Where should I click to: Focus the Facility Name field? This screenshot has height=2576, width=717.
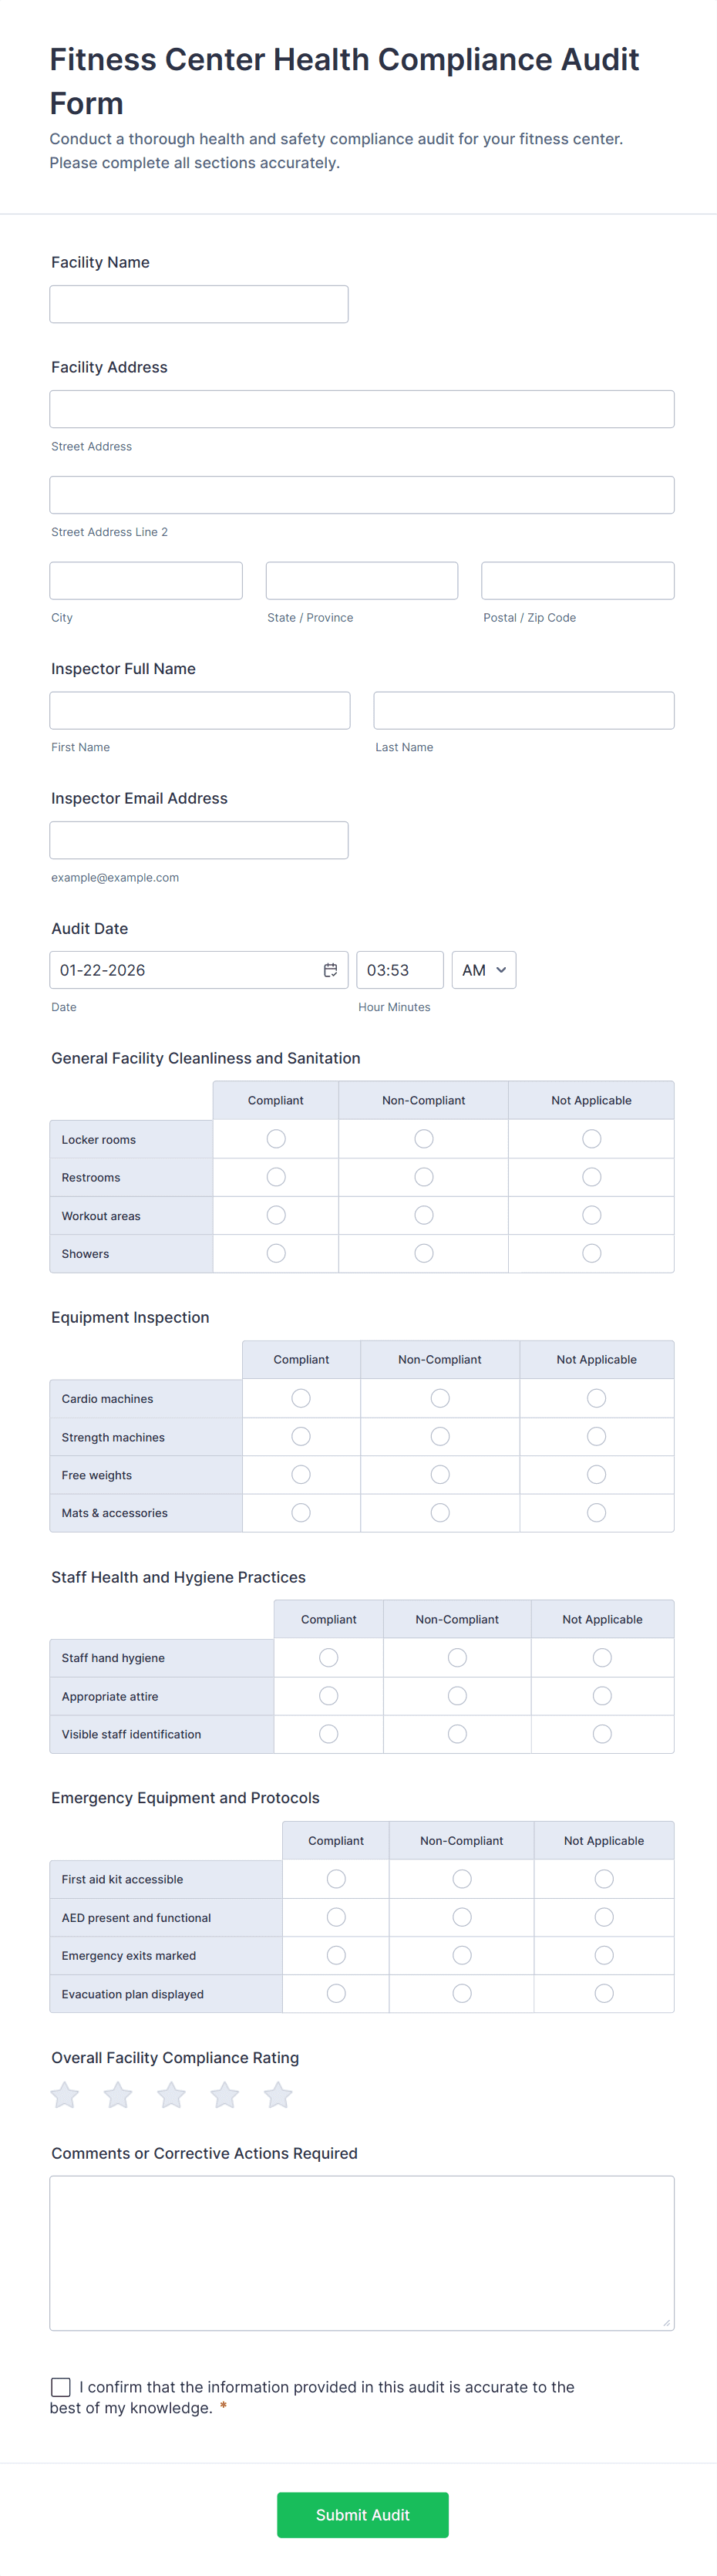199,304
